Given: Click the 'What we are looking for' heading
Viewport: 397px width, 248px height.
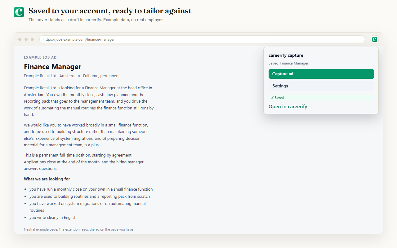Looking at the screenshot, I should pyautogui.click(x=47, y=179).
